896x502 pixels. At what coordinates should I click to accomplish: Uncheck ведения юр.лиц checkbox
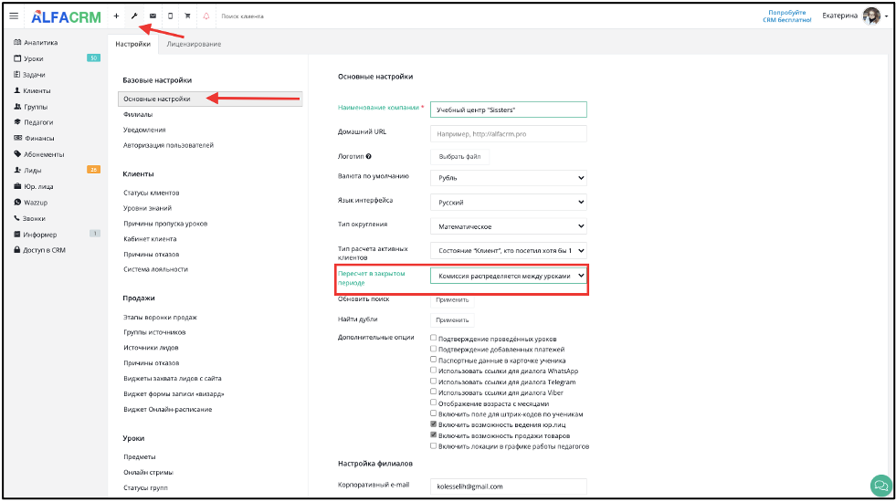coord(434,424)
